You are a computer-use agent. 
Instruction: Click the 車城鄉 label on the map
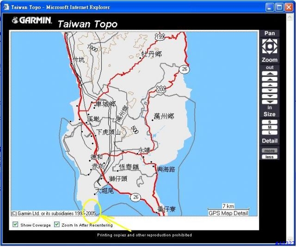106,104
